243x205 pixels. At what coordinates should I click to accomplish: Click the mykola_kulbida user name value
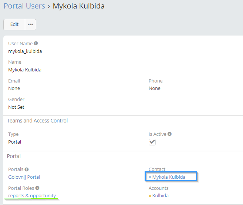25,51
